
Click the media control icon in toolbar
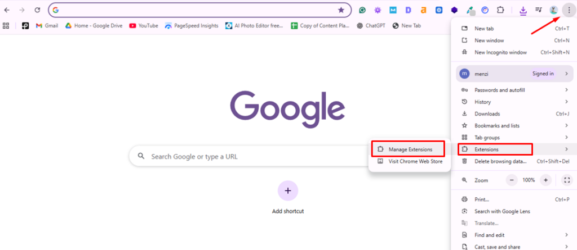[x=539, y=10]
